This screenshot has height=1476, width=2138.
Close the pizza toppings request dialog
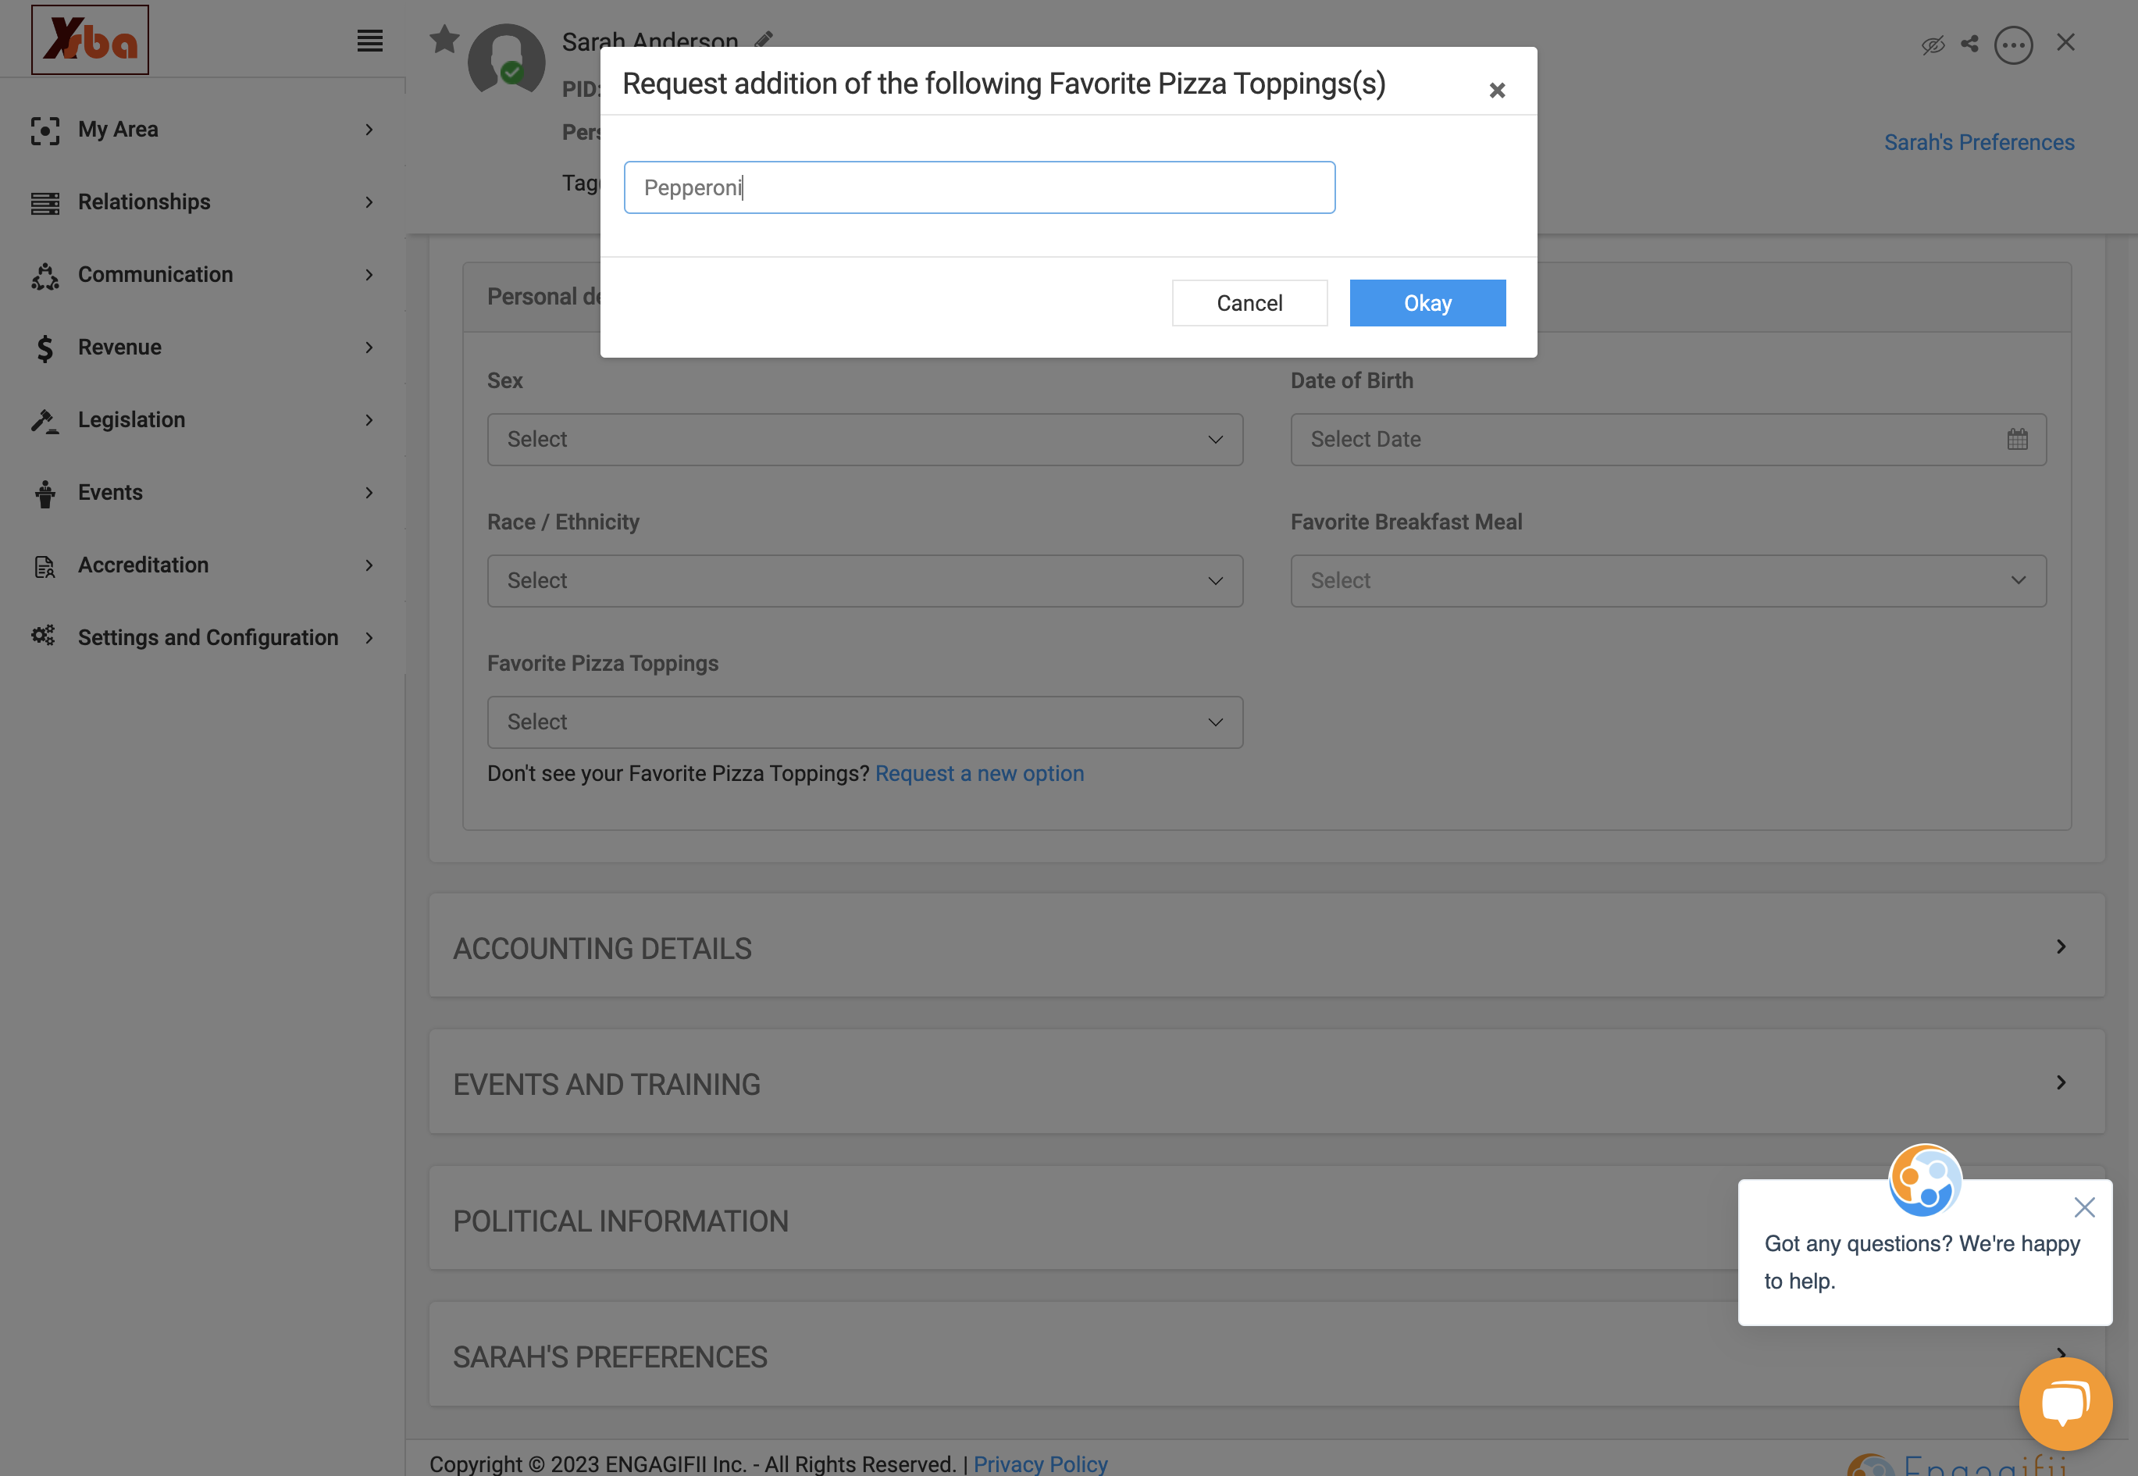(1497, 91)
